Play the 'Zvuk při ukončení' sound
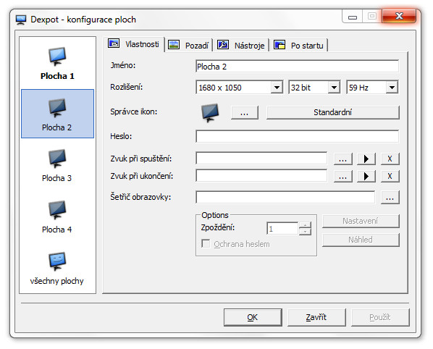 pos(366,176)
